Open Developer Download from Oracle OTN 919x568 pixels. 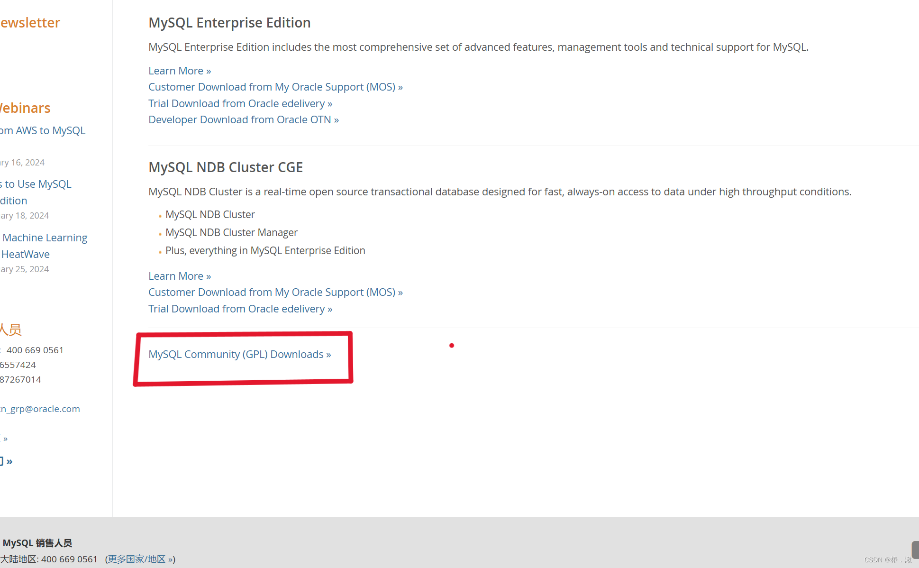point(243,119)
